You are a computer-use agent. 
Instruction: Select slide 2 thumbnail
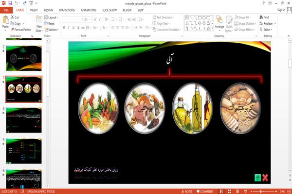(x=24, y=58)
